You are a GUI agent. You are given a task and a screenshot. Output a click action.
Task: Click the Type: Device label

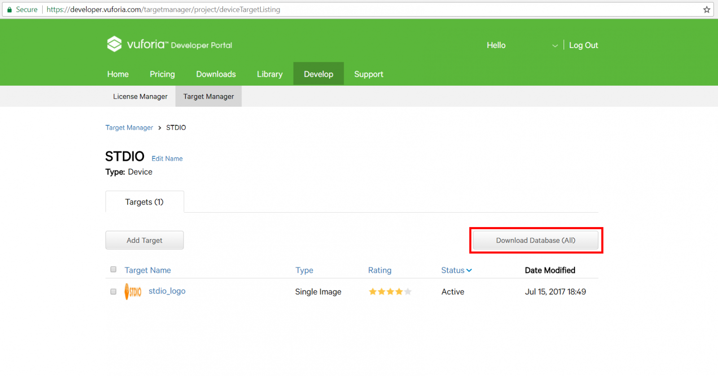click(x=129, y=172)
